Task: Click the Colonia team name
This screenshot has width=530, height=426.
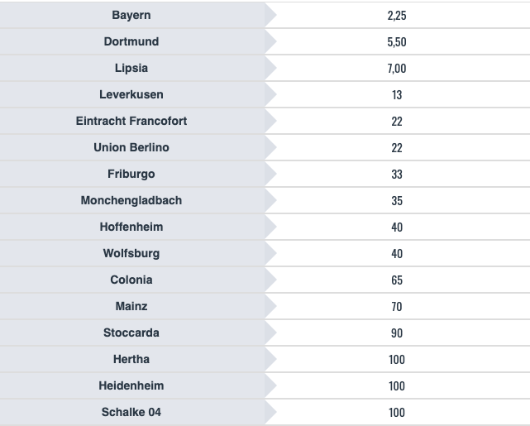Action: point(131,280)
